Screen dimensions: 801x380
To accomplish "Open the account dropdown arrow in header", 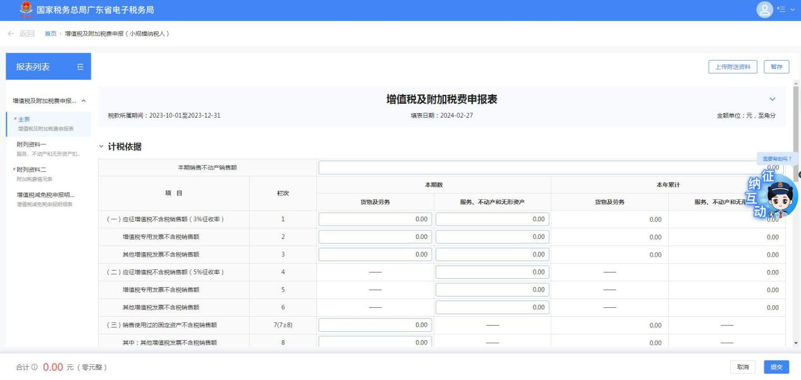I will (786, 11).
